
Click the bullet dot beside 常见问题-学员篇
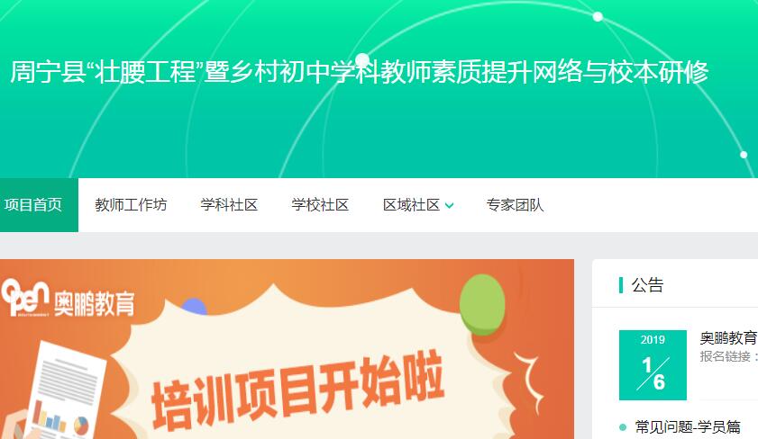(623, 427)
